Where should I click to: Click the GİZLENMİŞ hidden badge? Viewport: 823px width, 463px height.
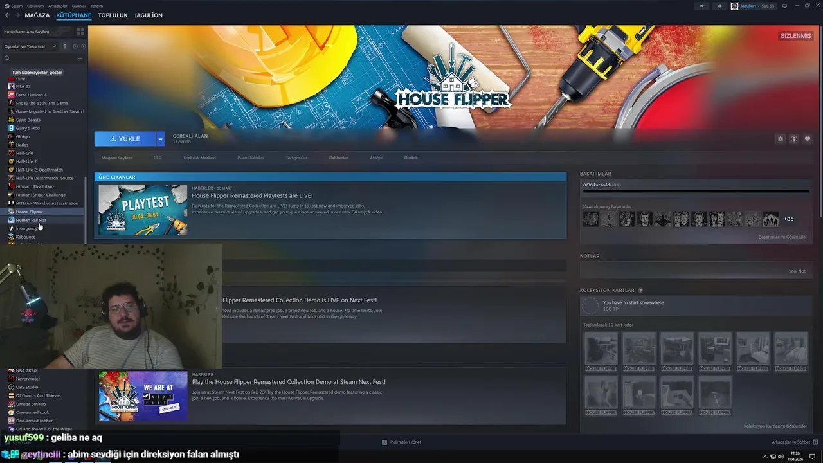point(795,36)
